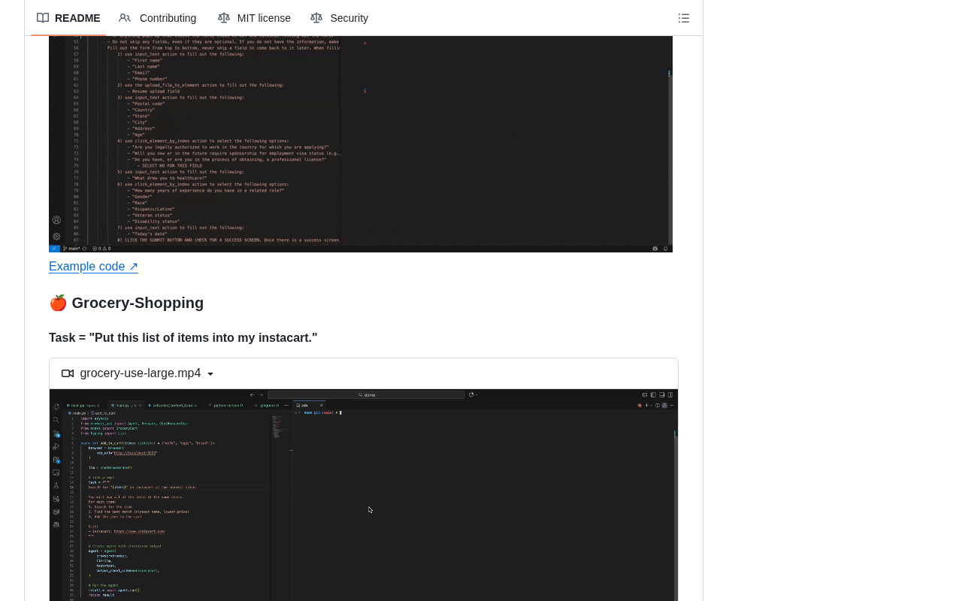Click the people icon beside Contributing

pos(125,18)
